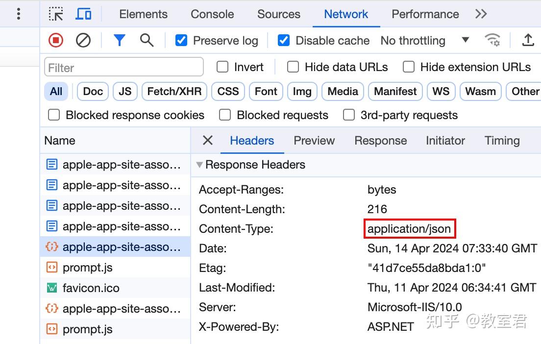Enable the Invert checkbox

[222, 67]
